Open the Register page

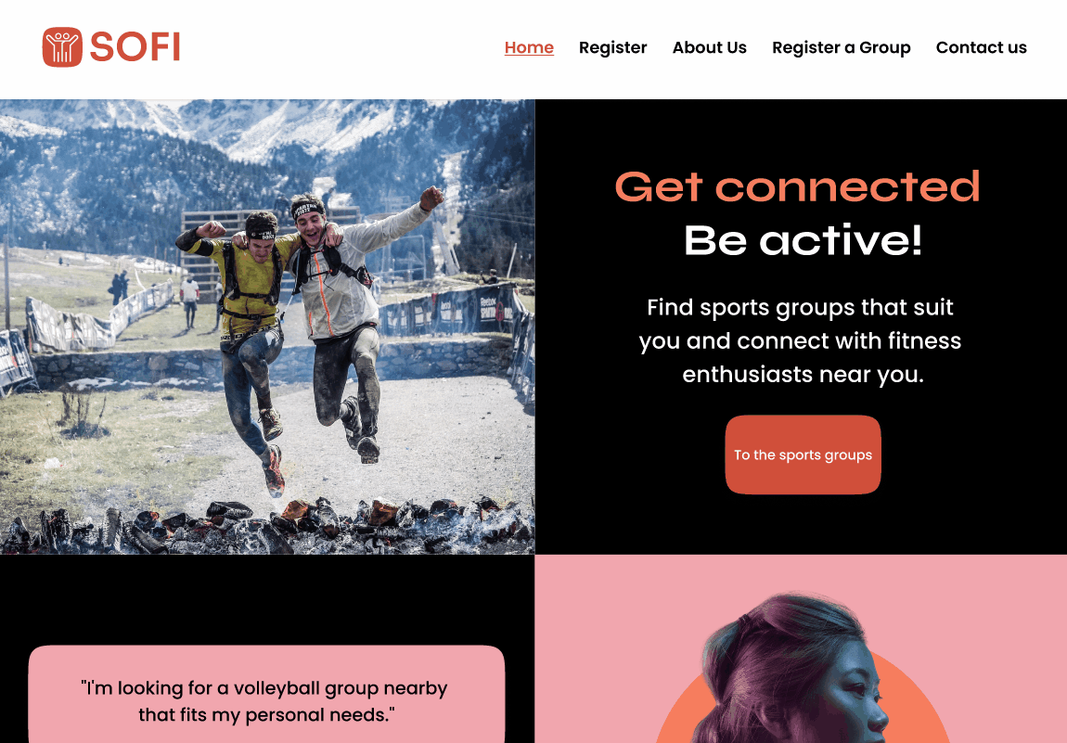click(612, 47)
